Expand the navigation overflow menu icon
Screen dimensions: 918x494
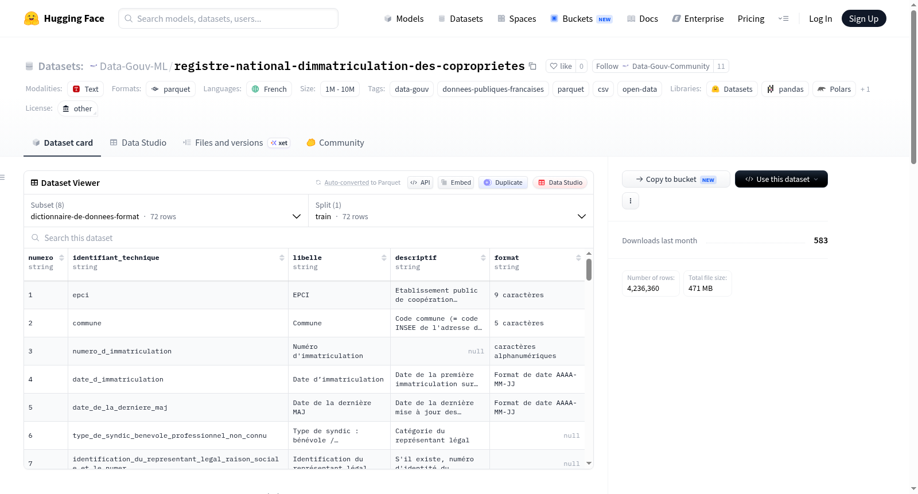(783, 18)
